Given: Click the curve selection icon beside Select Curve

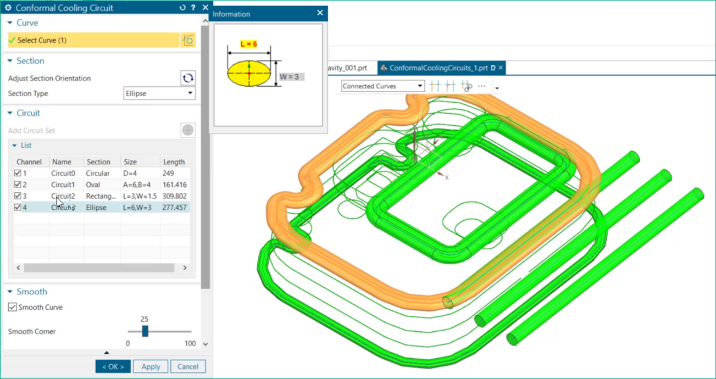Looking at the screenshot, I should pyautogui.click(x=188, y=40).
